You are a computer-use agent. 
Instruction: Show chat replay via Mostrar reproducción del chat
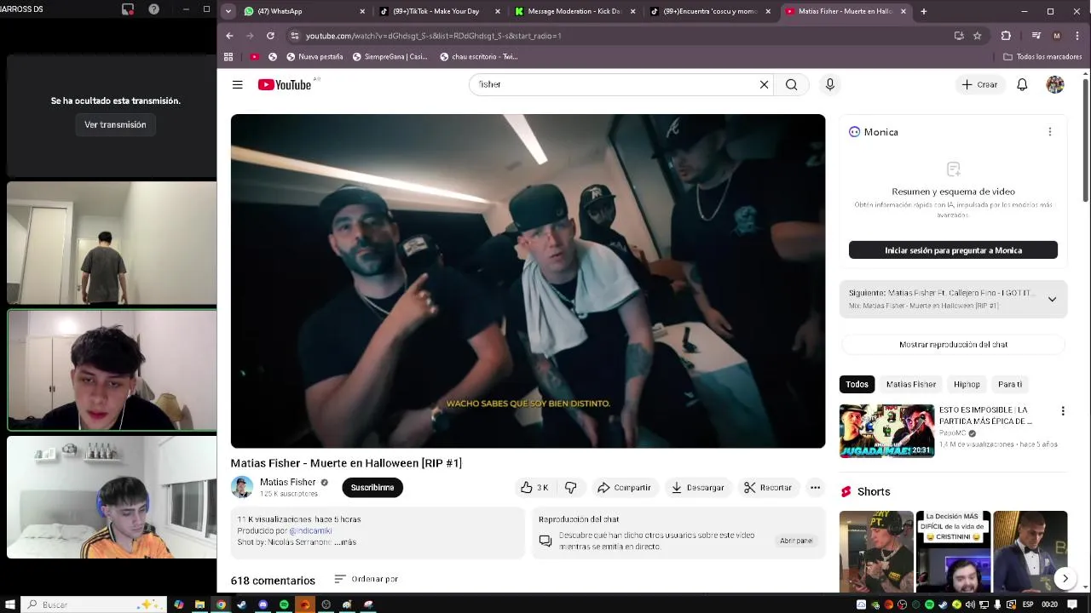[x=953, y=344]
